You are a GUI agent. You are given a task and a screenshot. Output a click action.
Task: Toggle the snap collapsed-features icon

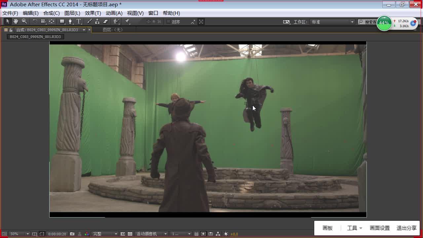[201, 22]
